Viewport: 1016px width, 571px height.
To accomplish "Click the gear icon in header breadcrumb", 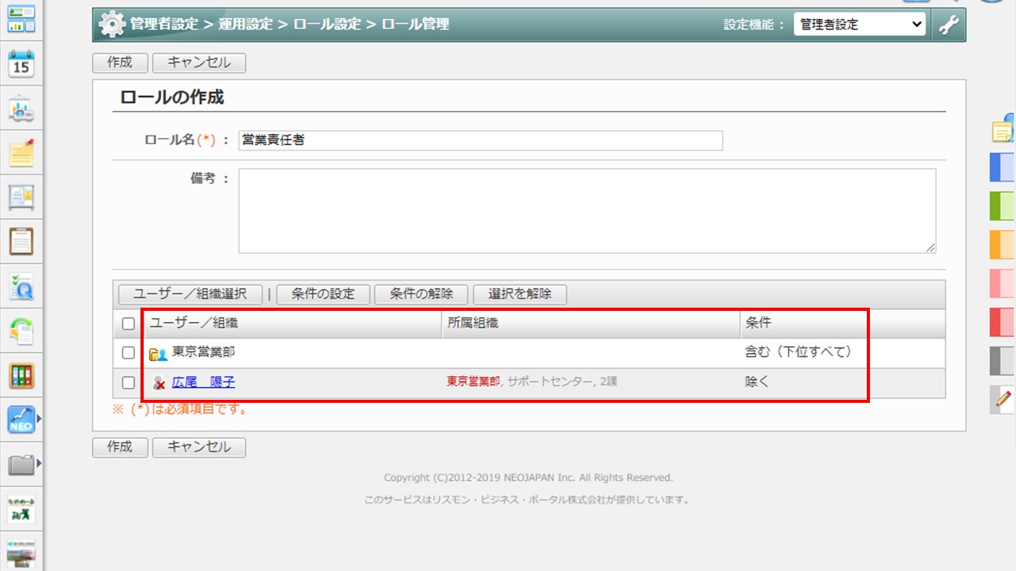I will point(112,25).
